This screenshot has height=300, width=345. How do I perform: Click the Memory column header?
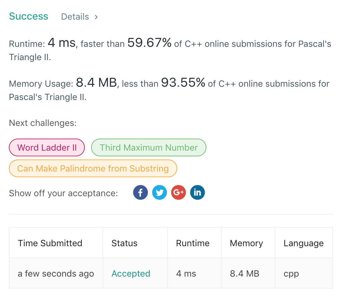click(x=246, y=243)
